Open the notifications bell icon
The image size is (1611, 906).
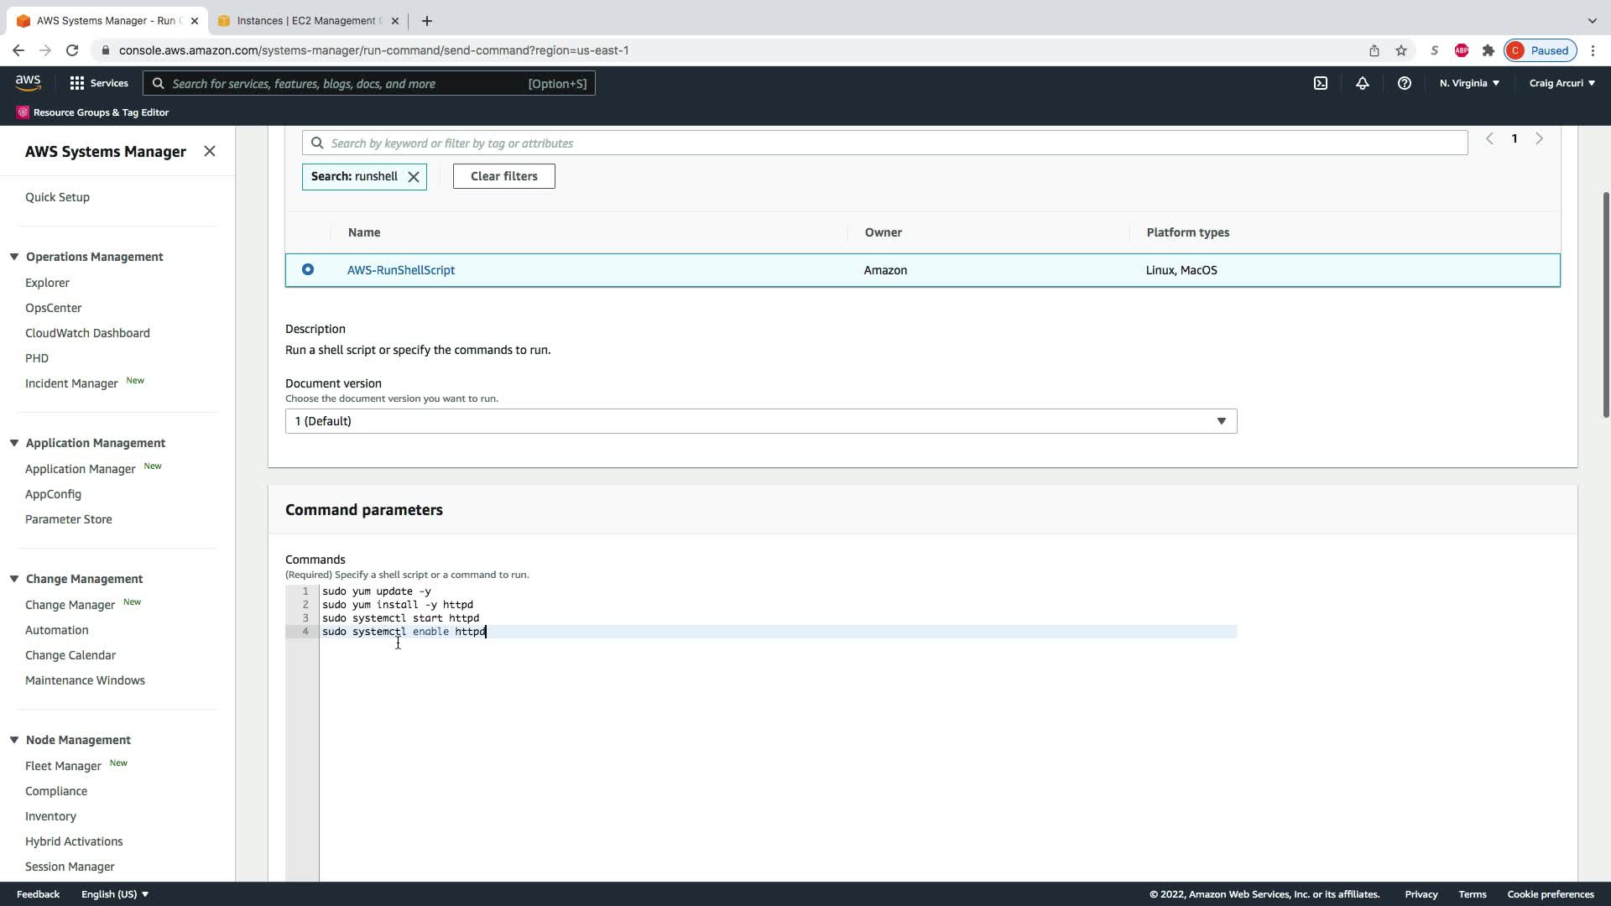pos(1362,83)
